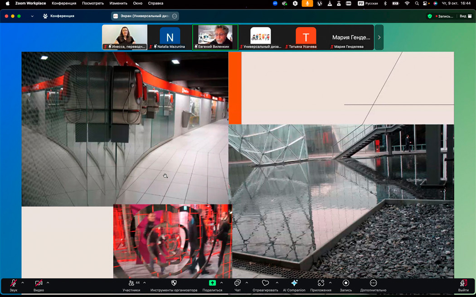Turn on camera with Видео button
The height and width of the screenshot is (297, 476).
tap(39, 285)
